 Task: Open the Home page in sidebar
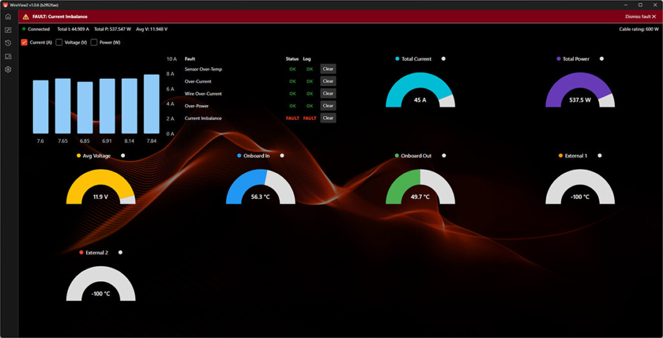[8, 16]
